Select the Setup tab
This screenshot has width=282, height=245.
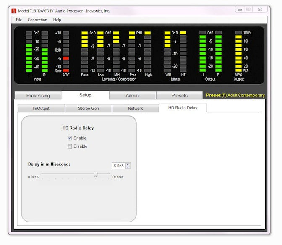tap(85, 95)
